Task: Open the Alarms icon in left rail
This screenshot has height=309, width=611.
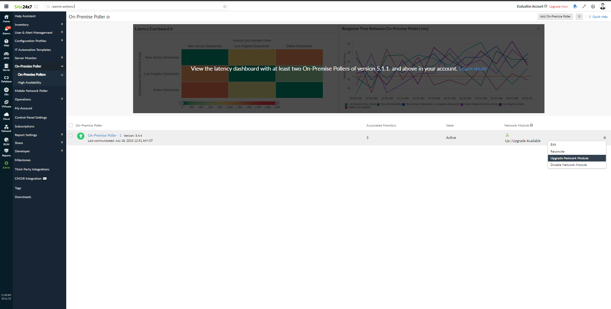Action: (6, 30)
